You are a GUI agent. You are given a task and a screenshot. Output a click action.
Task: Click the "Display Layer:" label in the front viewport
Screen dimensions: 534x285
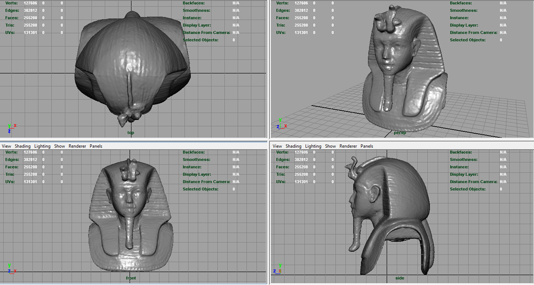click(x=197, y=174)
